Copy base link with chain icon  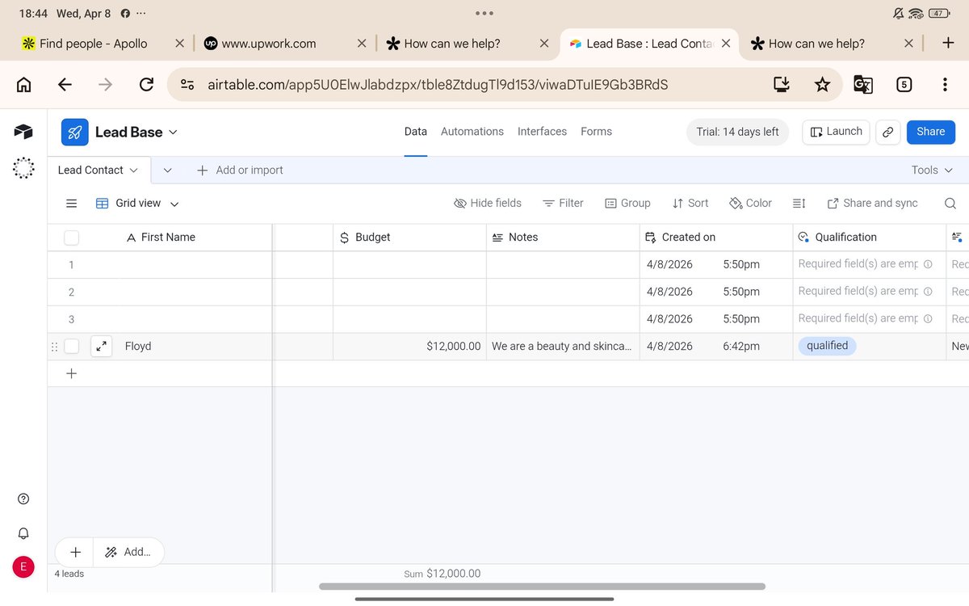tap(888, 133)
